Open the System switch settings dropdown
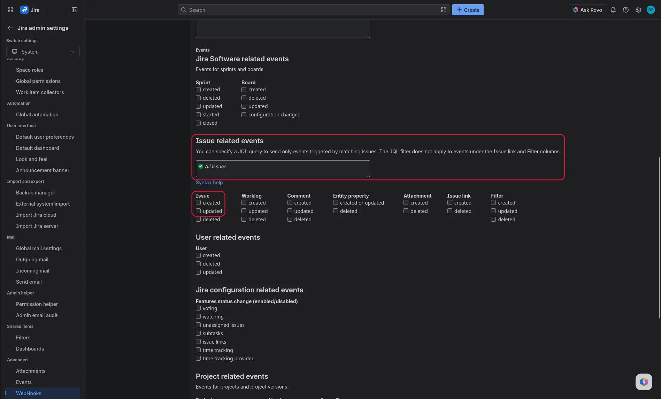The height and width of the screenshot is (399, 661). click(43, 52)
